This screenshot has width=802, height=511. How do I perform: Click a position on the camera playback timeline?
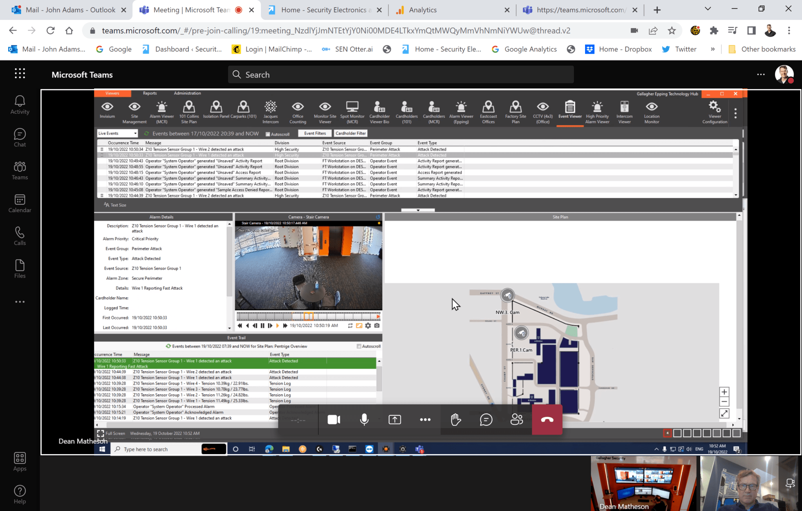[308, 316]
